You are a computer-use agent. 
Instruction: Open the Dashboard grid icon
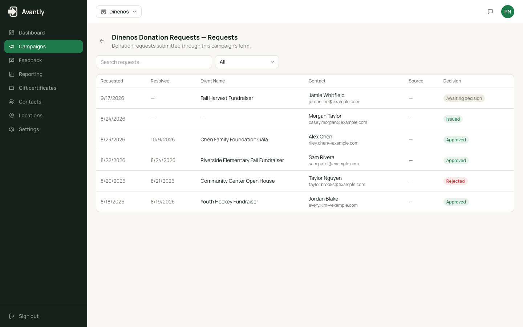(12, 33)
